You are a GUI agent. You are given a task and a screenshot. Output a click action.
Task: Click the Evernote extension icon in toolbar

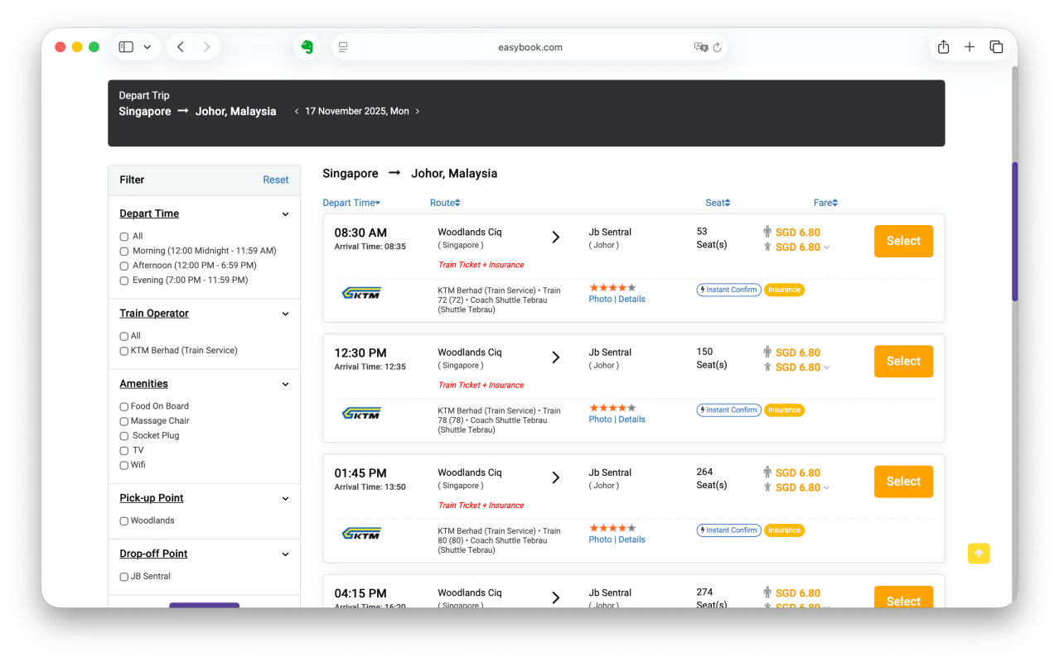307,47
